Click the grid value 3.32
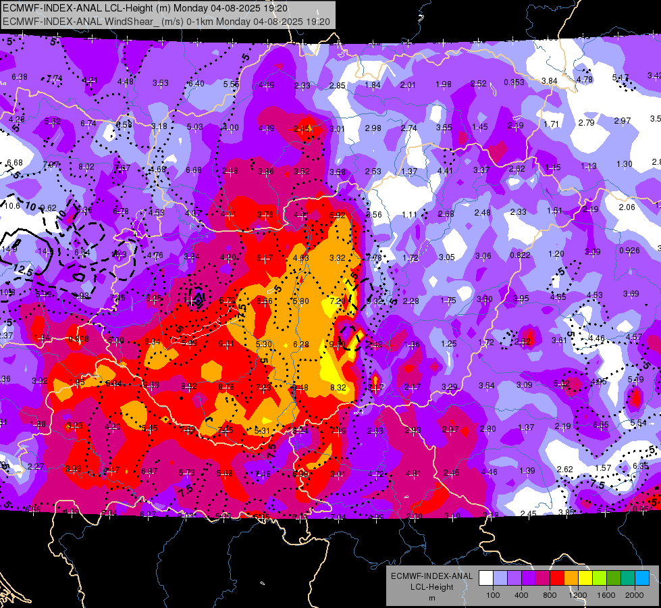 click(337, 257)
